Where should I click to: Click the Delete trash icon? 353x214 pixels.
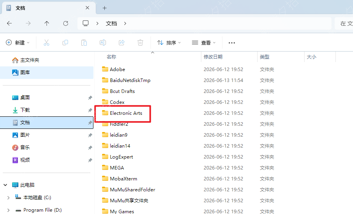click(140, 43)
